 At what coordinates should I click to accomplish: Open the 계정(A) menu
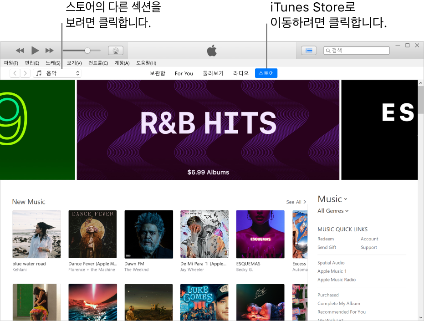[122, 63]
